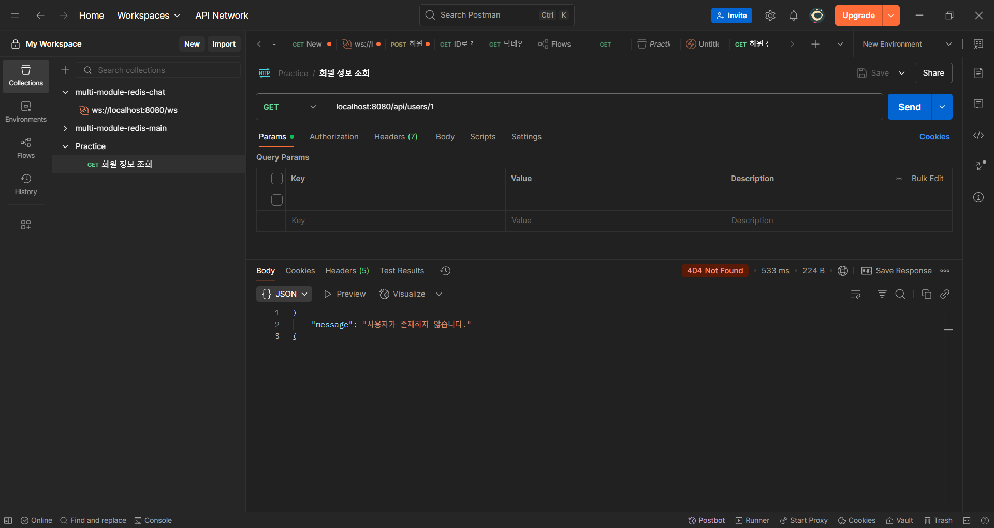Focus the request URL field
Viewport: 994px width, 528px height.
click(x=605, y=107)
